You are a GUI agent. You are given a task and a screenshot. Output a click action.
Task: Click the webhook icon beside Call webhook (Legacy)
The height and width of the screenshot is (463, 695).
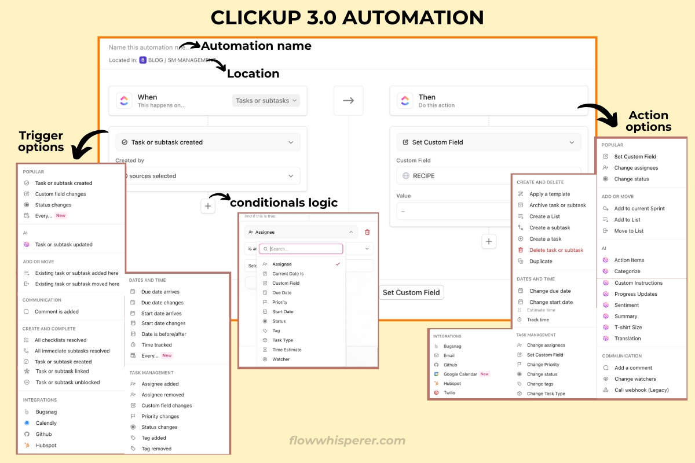(x=605, y=390)
